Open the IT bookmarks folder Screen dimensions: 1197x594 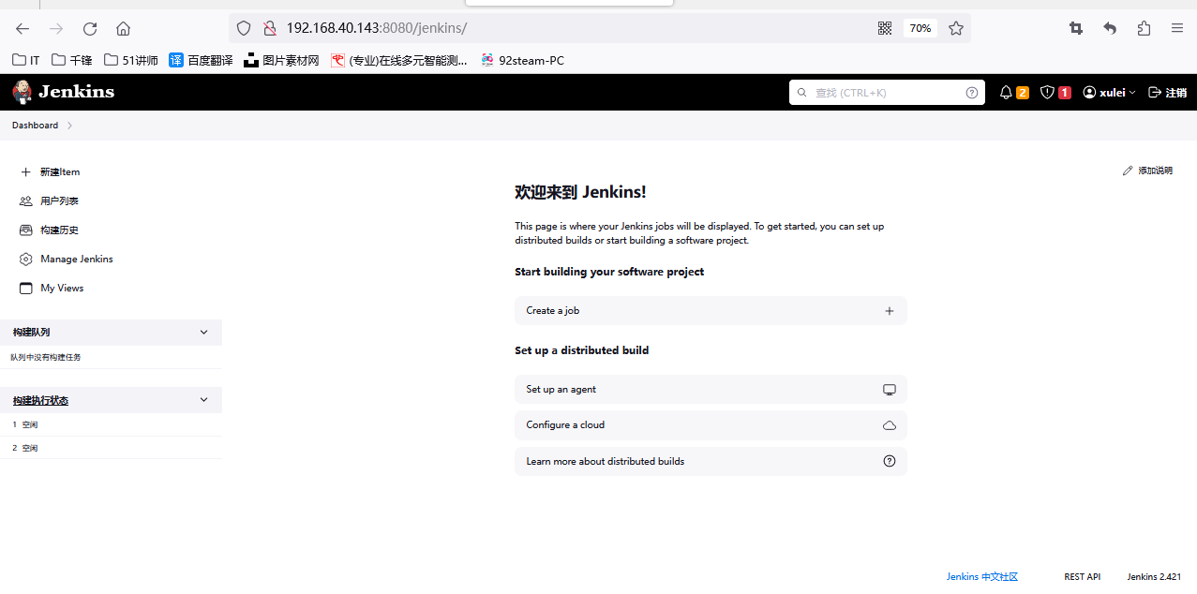pyautogui.click(x=26, y=60)
